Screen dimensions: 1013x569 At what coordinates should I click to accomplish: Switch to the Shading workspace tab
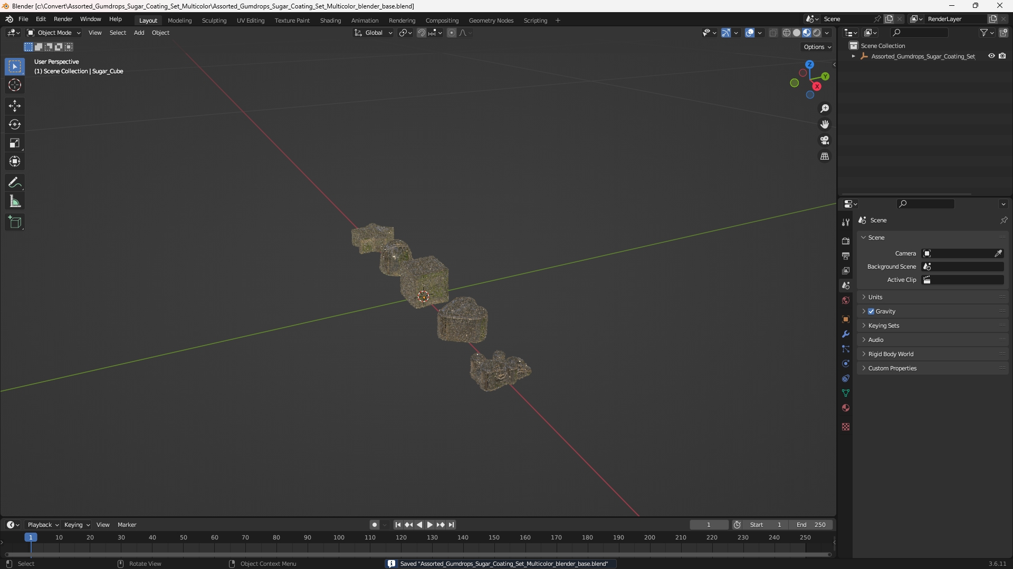[330, 21]
